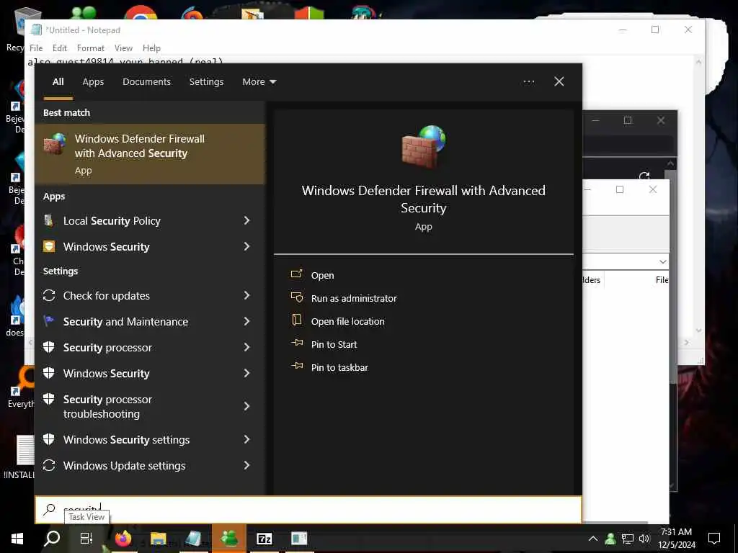This screenshot has height=553, width=738.
Task: Click Notepad vertical scrollbar down arrow
Action: point(698,331)
